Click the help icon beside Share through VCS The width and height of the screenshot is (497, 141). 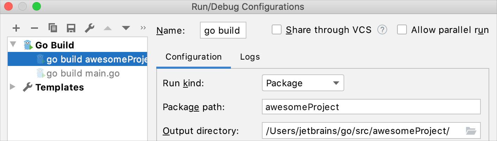tap(382, 30)
